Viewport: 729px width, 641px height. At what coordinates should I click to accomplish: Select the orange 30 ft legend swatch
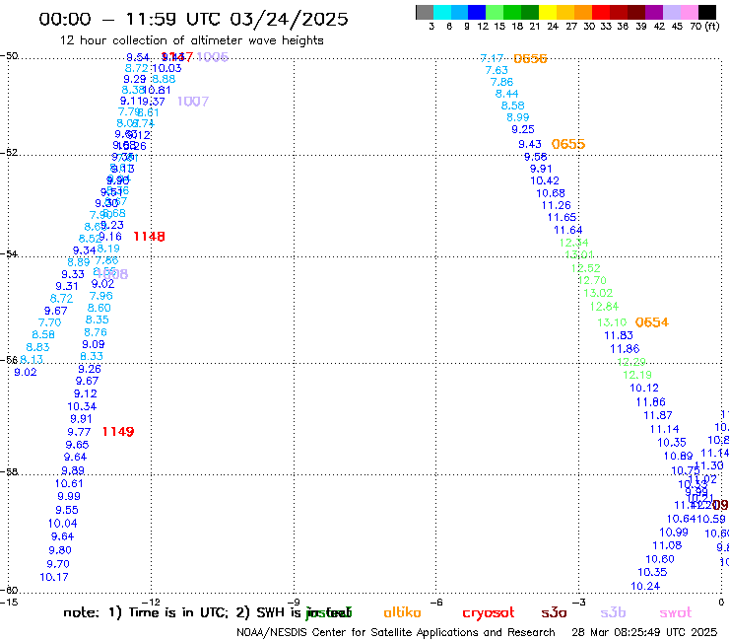click(x=583, y=12)
